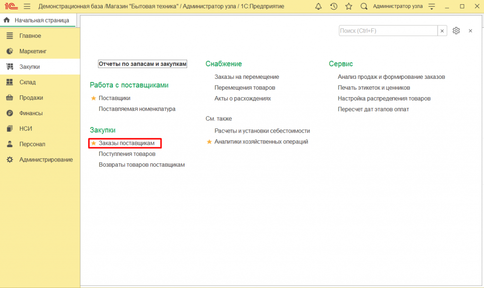The image size is (484, 288).
Task: Open menu settings gear next to search field
Action: 456,31
